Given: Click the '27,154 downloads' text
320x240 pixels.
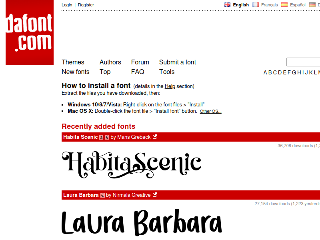Looking at the screenshot, I should coord(272,204).
